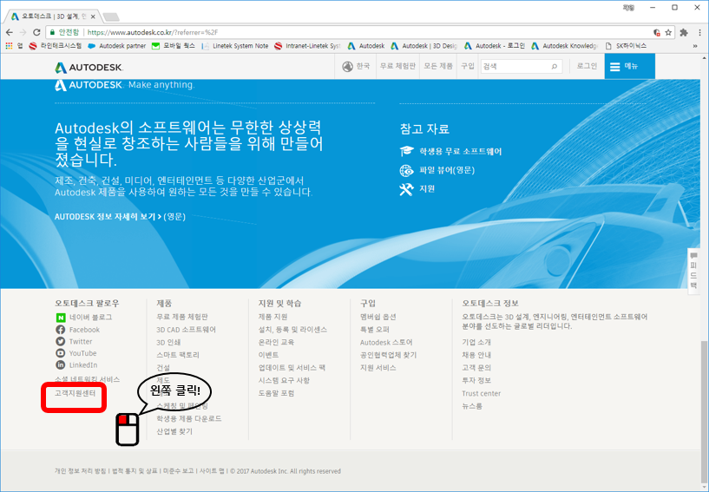Open 스마트 팩토리 footer link

[x=178, y=355]
